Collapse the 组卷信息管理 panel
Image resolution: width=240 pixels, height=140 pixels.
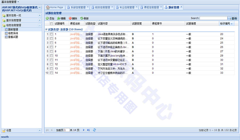point(40,25)
